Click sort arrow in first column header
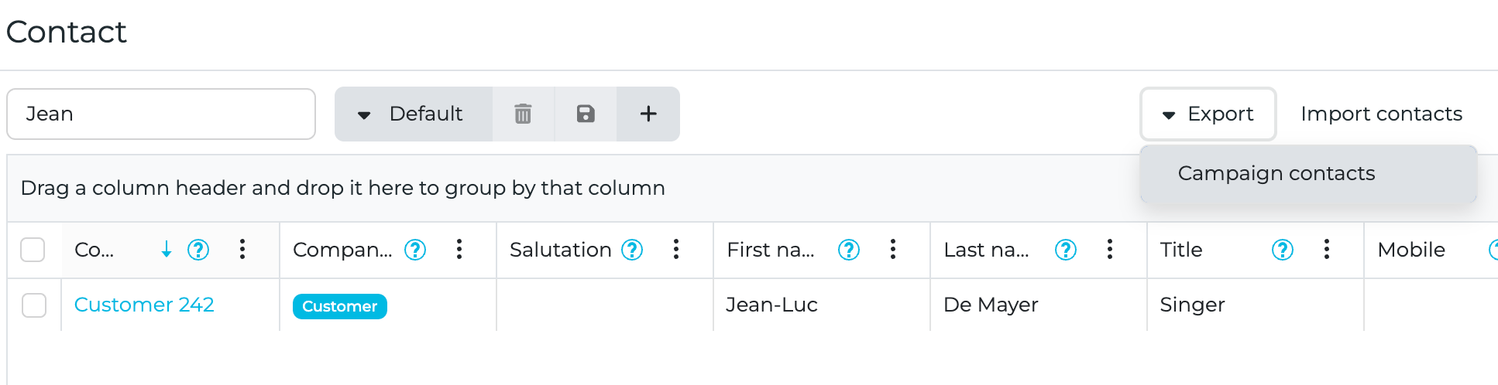Image resolution: width=1498 pixels, height=385 pixels. click(166, 249)
